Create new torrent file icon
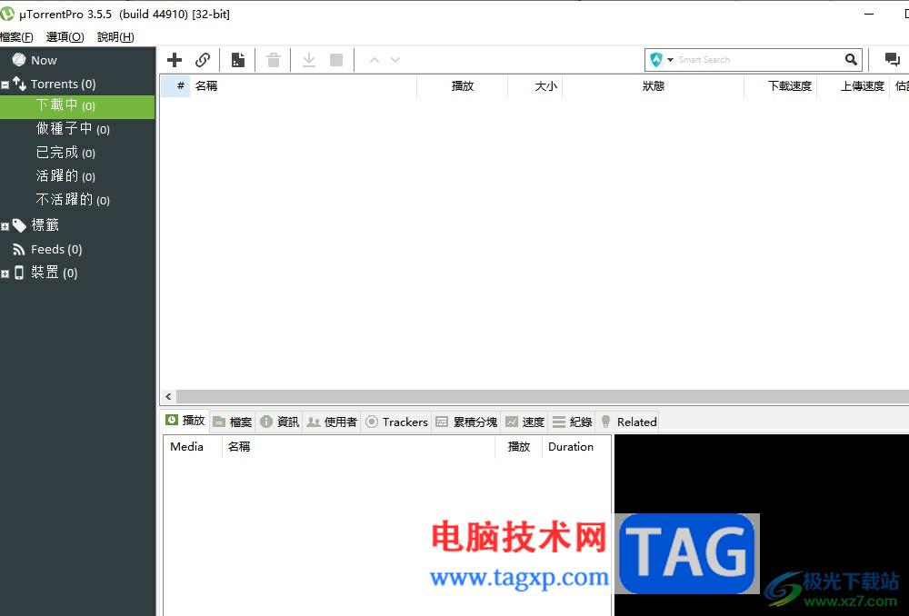Image resolution: width=909 pixels, height=616 pixels. pyautogui.click(x=237, y=60)
